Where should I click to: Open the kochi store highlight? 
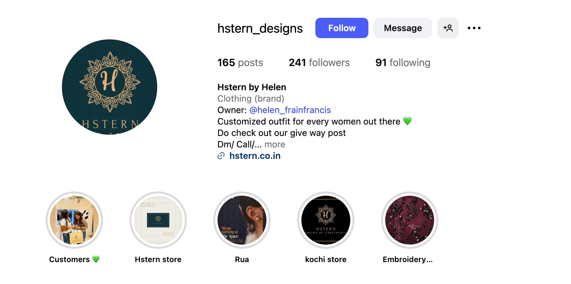(326, 220)
